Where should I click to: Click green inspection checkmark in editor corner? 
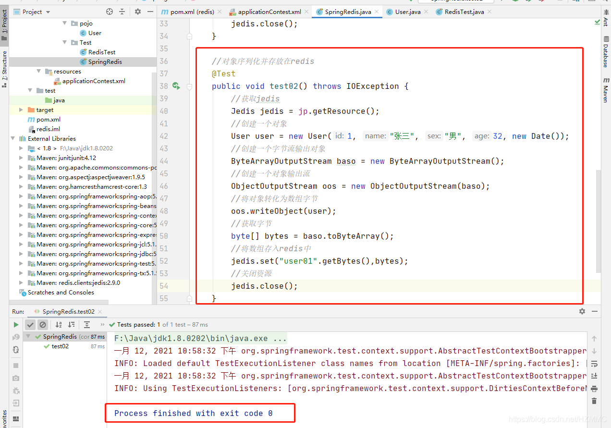[x=597, y=23]
